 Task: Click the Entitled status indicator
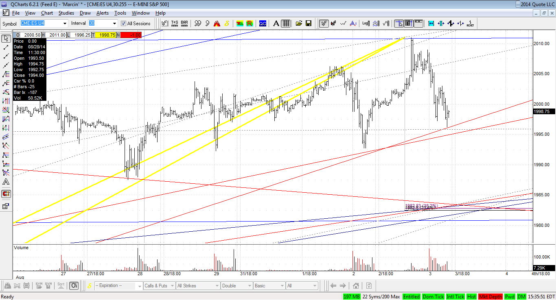(x=412, y=297)
